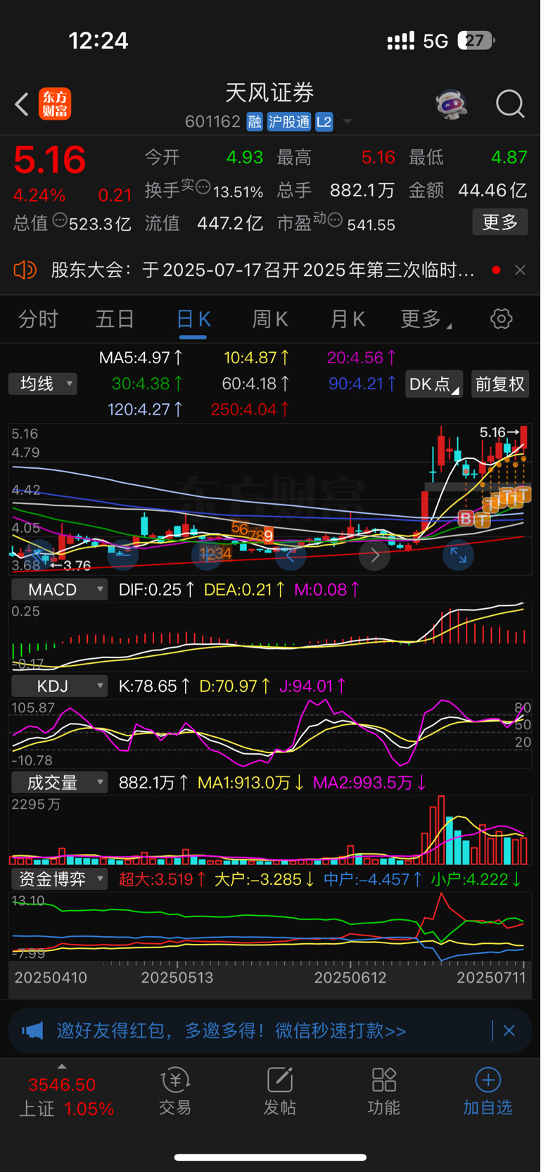Image resolution: width=541 pixels, height=1172 pixels.
Task: Shift the K-line chart left with the arrow button
Action: click(x=291, y=555)
